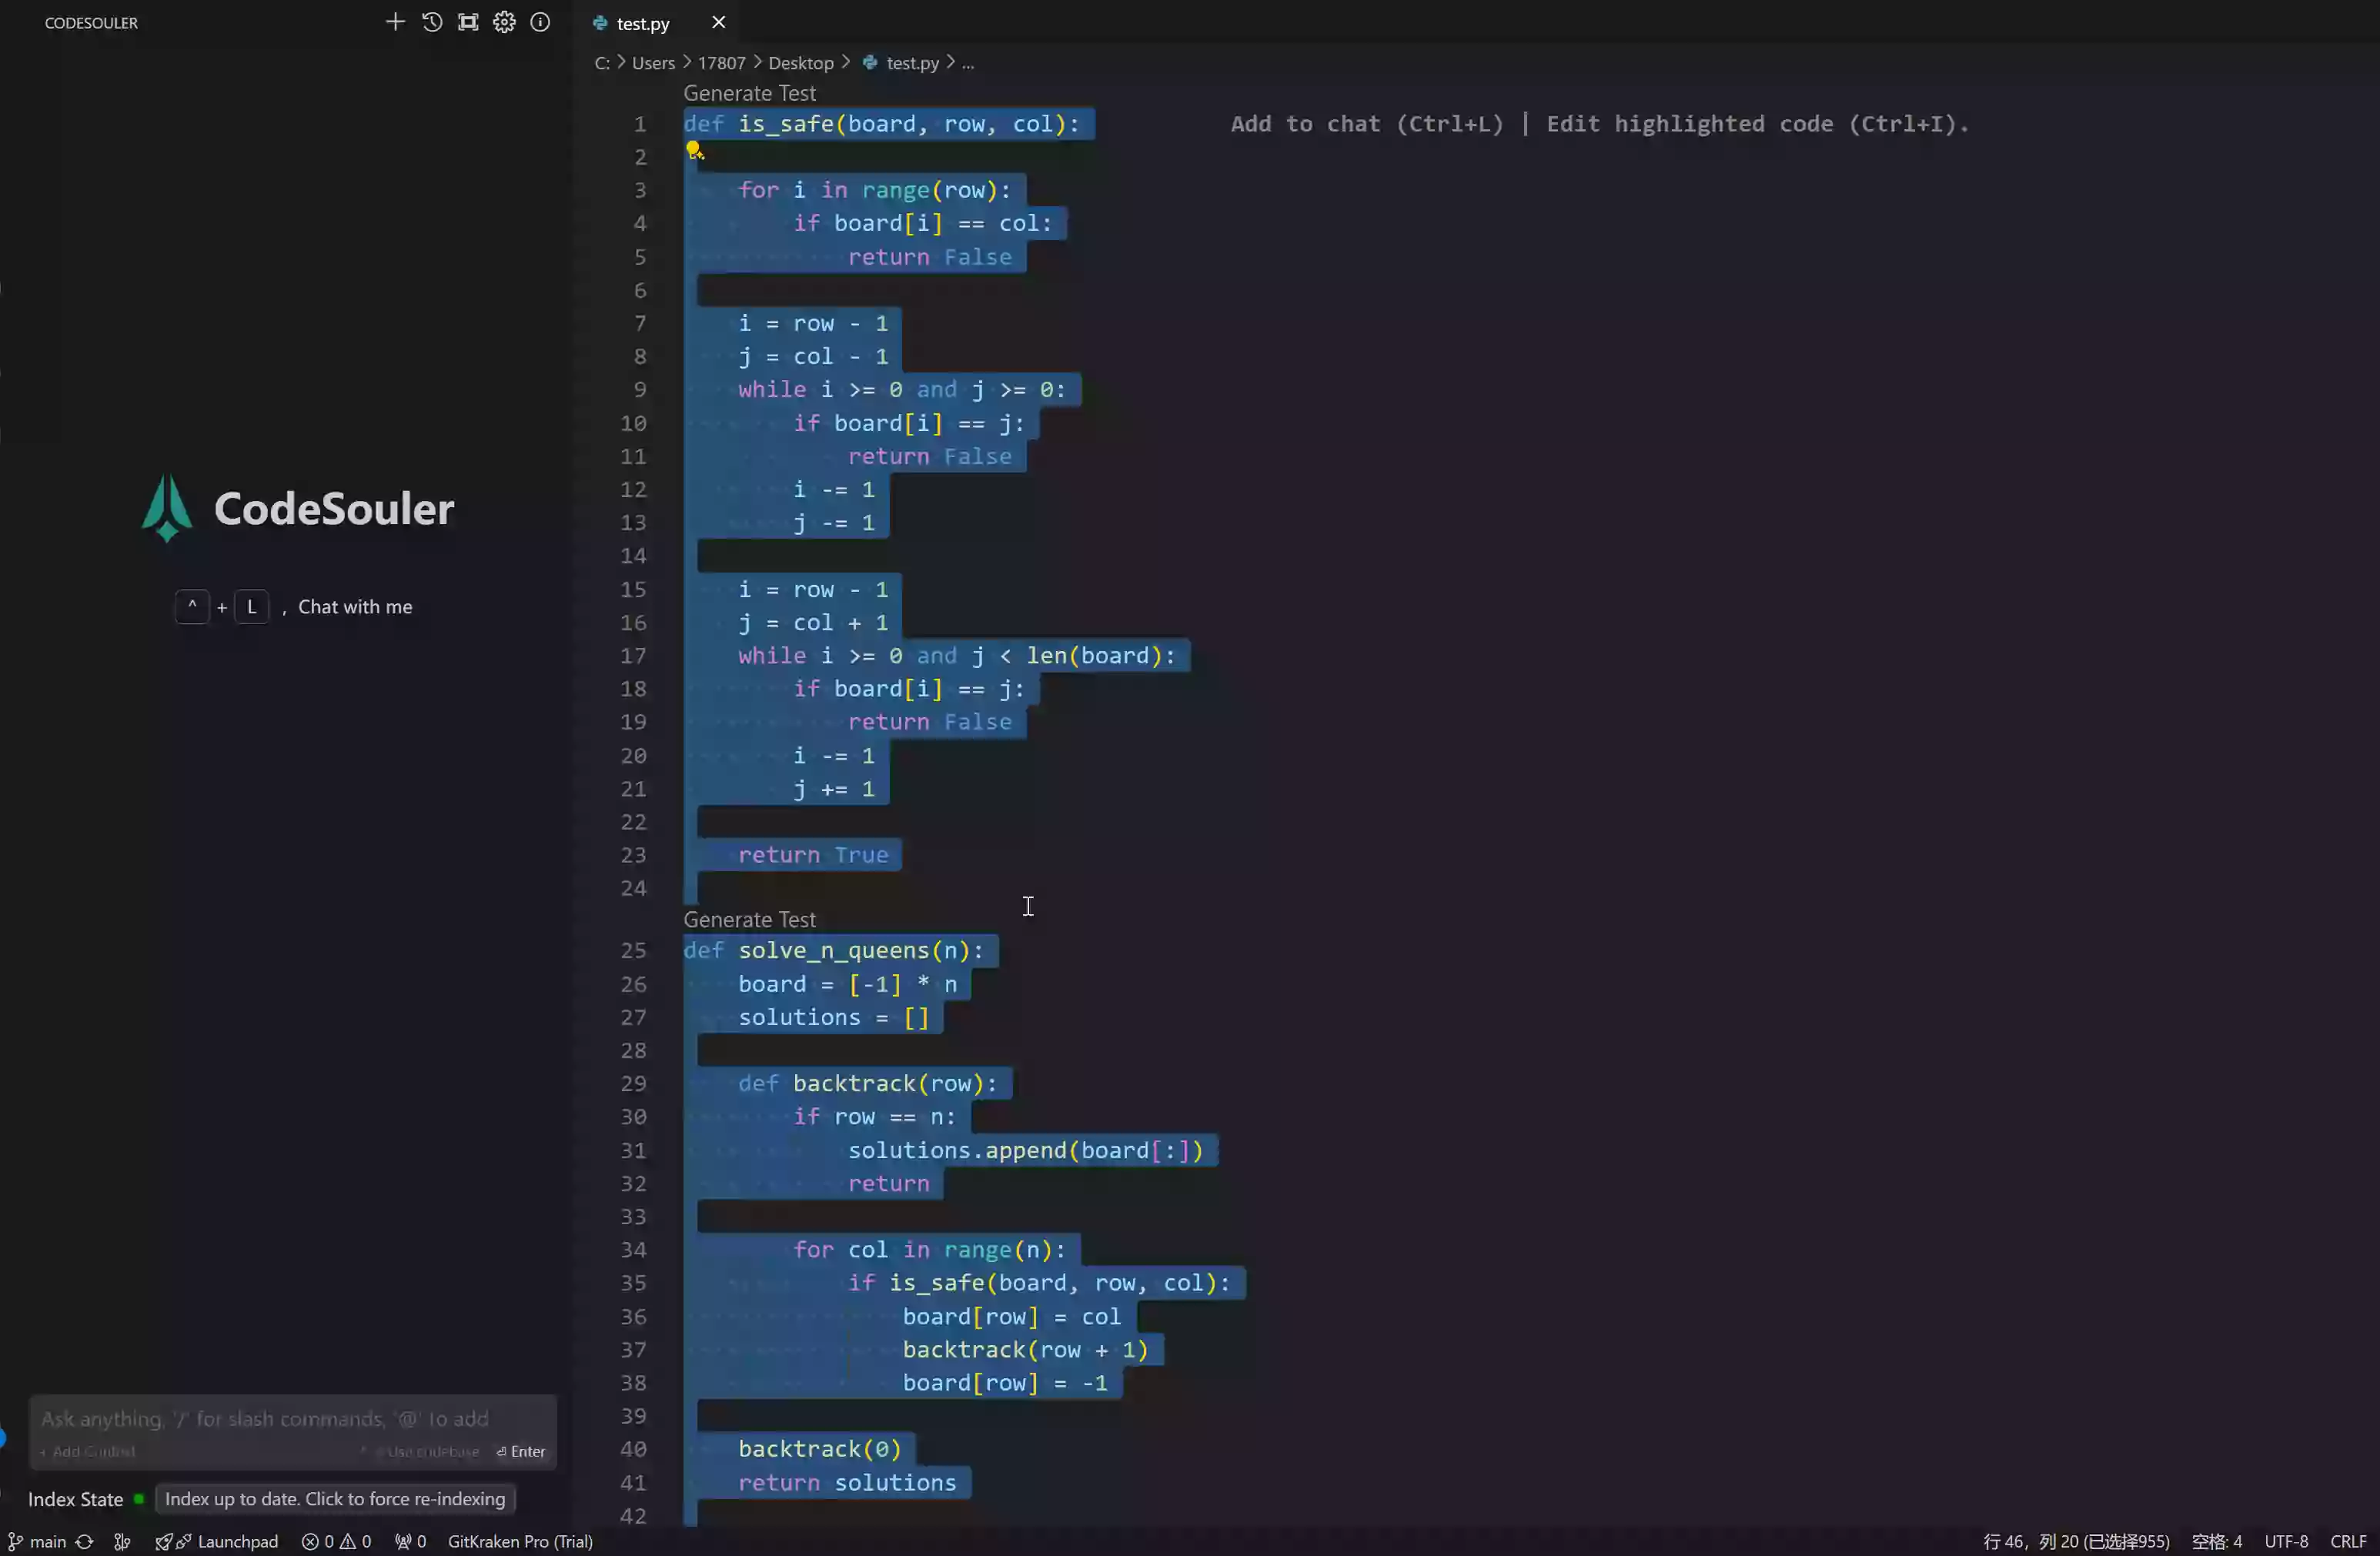Click the info circle icon

(540, 22)
